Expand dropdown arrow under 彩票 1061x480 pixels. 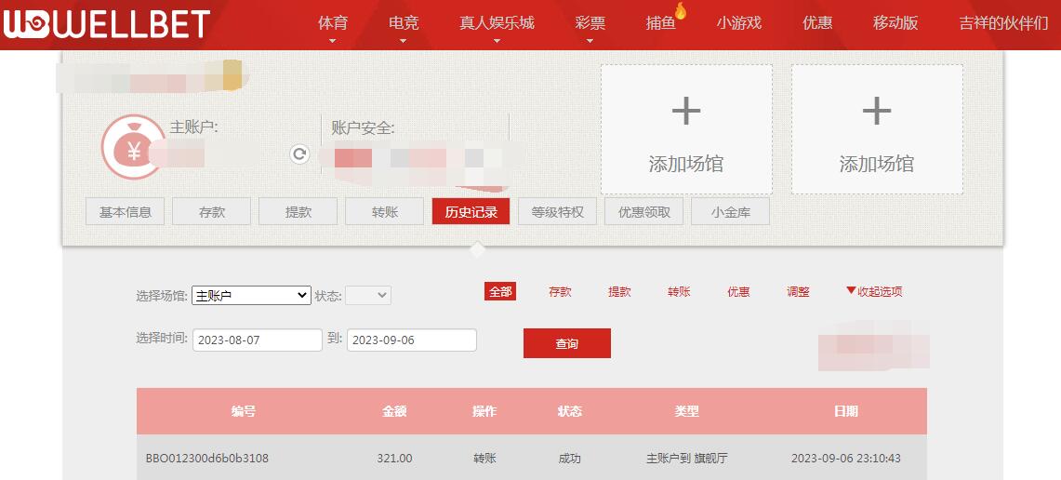point(590,41)
